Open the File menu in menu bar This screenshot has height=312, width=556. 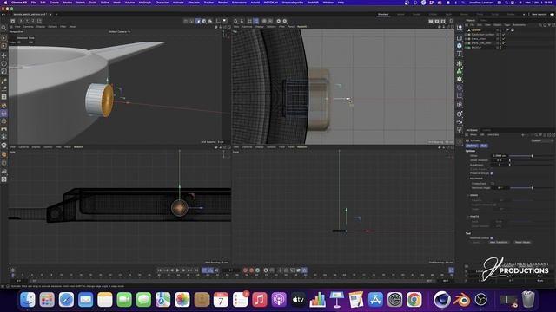click(x=33, y=3)
